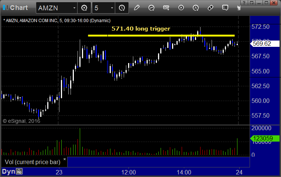
Task: Click the AMZN AMAZON COM INC chart title
Action: (x=57, y=21)
